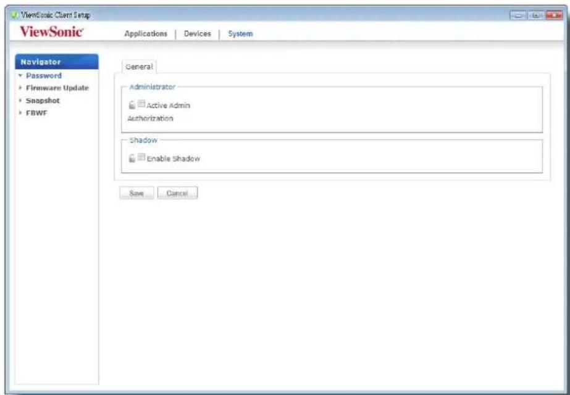Open the Applications menu tab
This screenshot has width=570, height=395.
146,33
